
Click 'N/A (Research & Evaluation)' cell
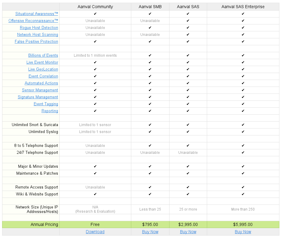pyautogui.click(x=95, y=209)
